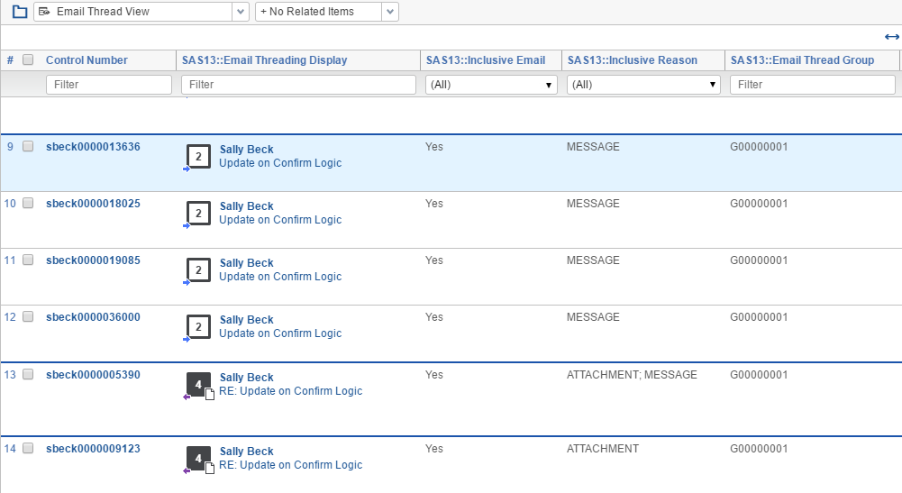Sort by SAS13::Inclusive Reason column header

633,59
